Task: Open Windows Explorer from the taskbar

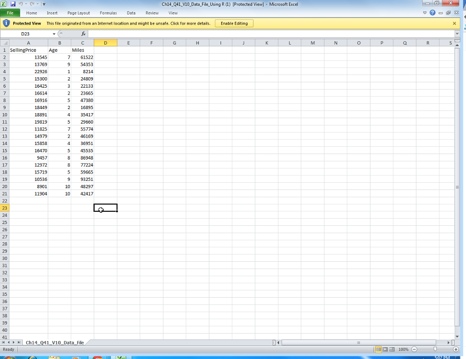Action: pyautogui.click(x=54, y=356)
